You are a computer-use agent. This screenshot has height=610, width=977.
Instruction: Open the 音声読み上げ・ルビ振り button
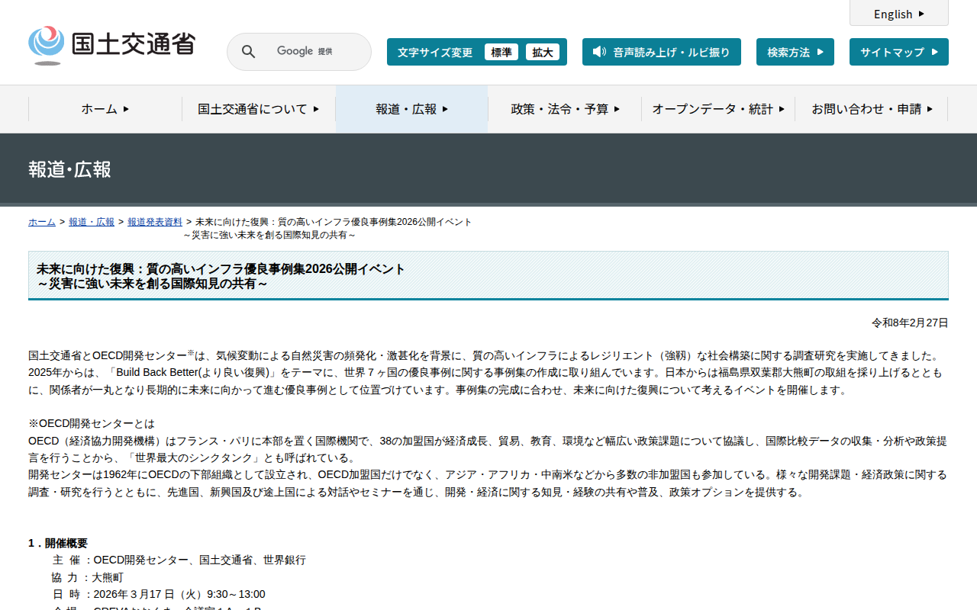pos(662,52)
